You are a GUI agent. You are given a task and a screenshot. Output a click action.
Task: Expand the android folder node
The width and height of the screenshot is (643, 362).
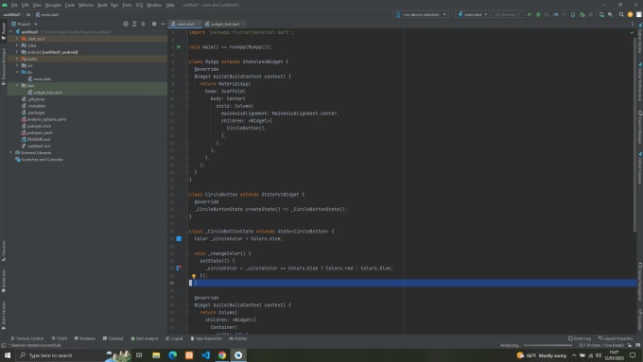click(x=17, y=52)
